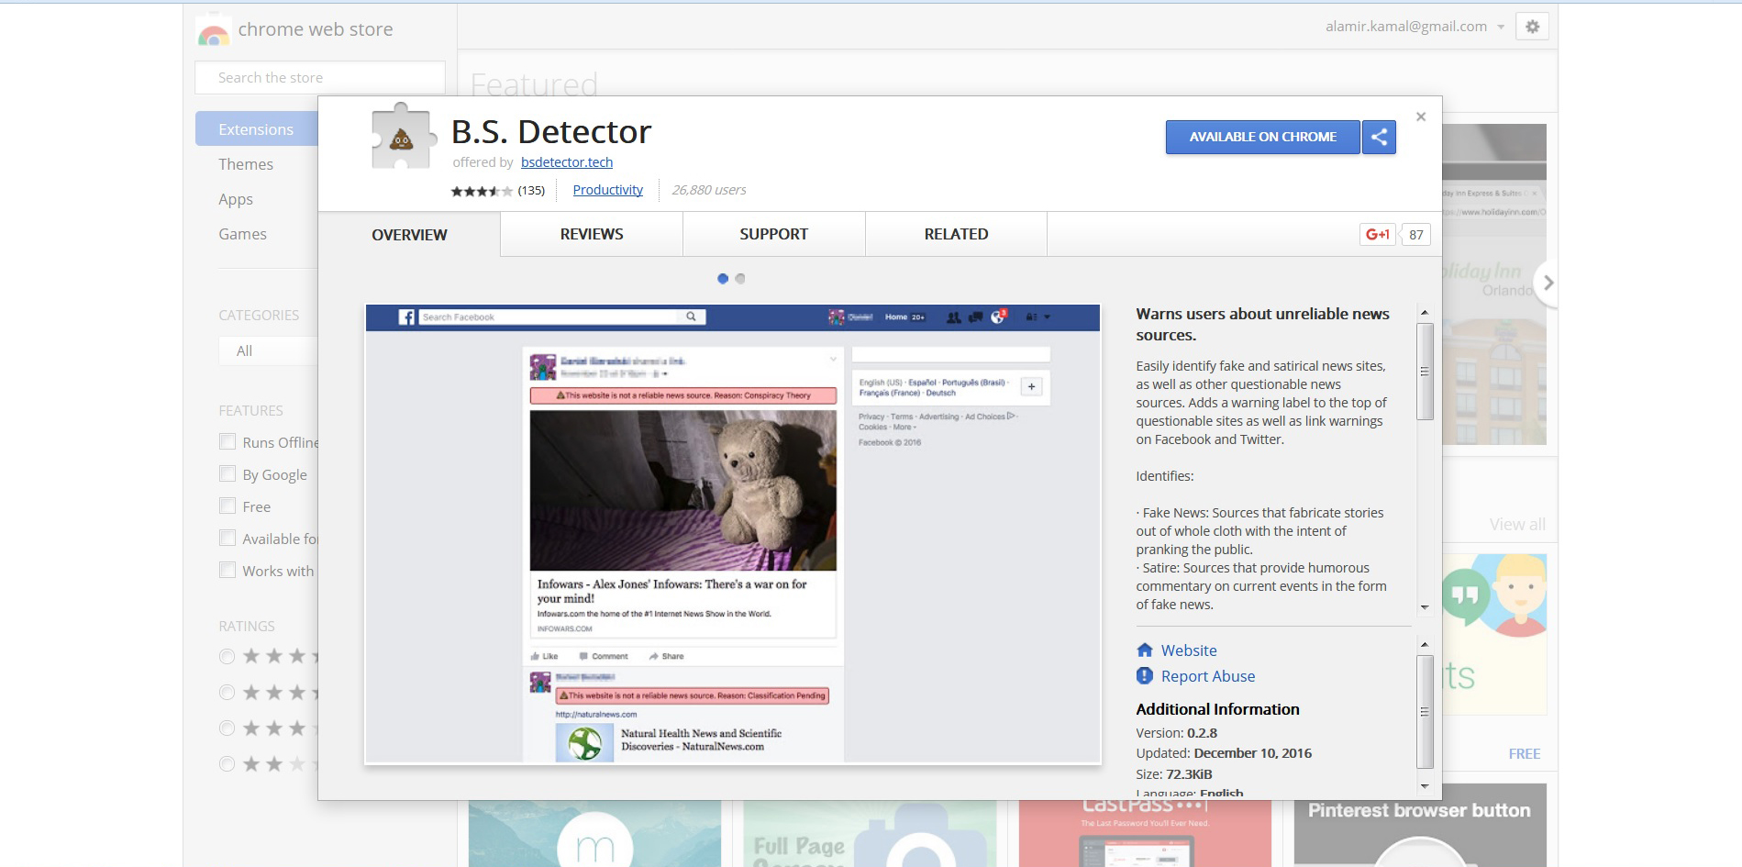Viewport: 1742px width, 867px height.
Task: Open the Productivity category link
Action: (x=607, y=190)
